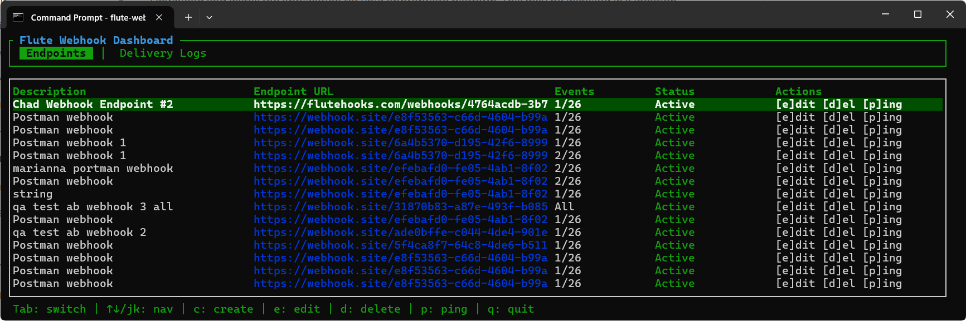Click [p]ing for Chad Webhook Endpoint #2
Image resolution: width=966 pixels, height=321 pixels.
coord(882,105)
